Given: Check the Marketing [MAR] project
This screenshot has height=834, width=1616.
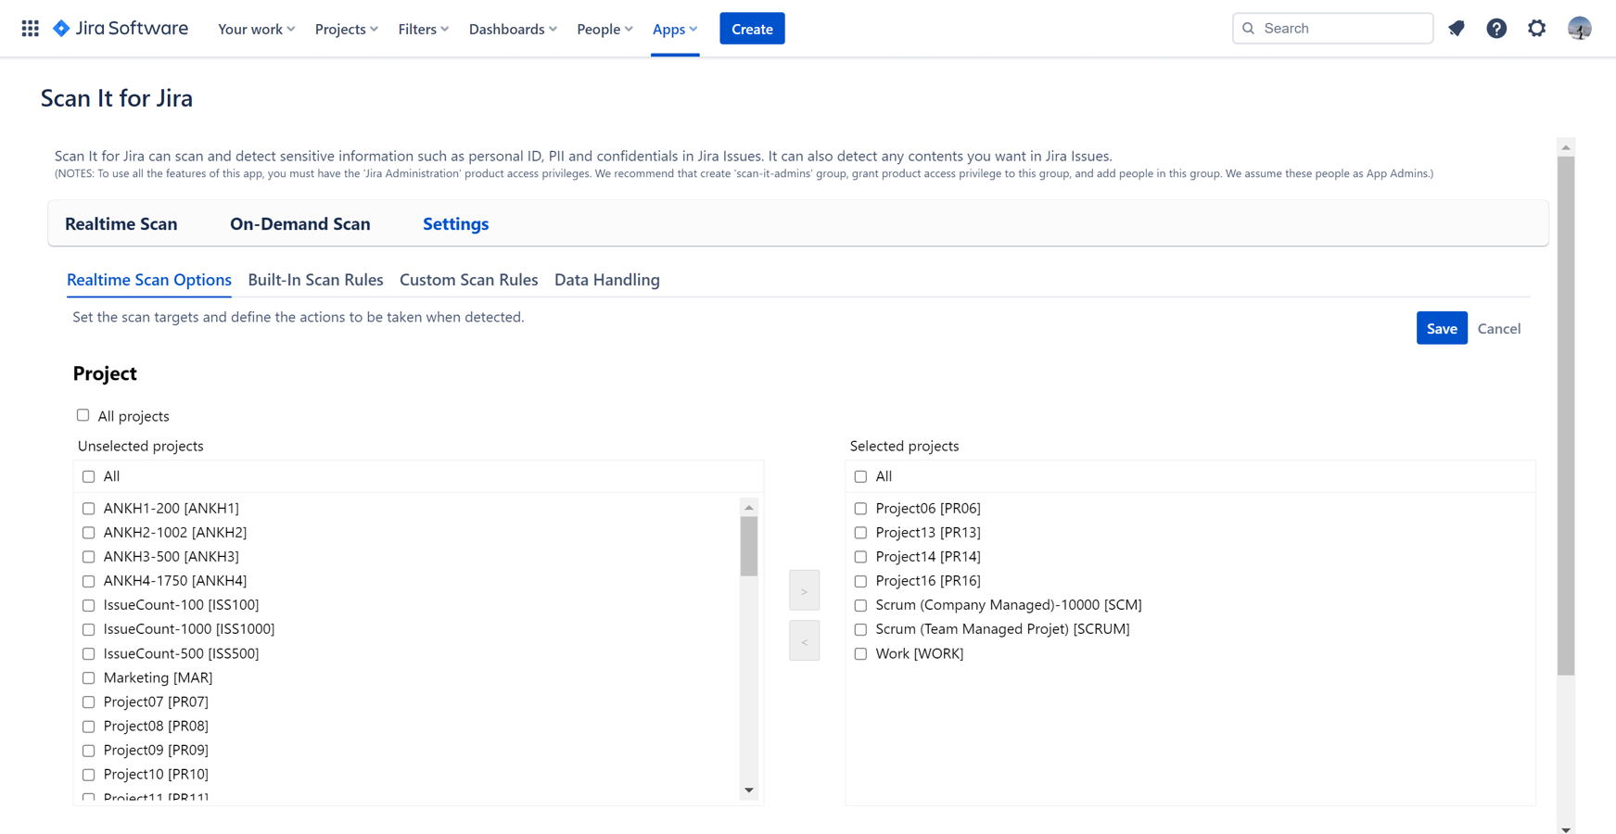Looking at the screenshot, I should [89, 678].
